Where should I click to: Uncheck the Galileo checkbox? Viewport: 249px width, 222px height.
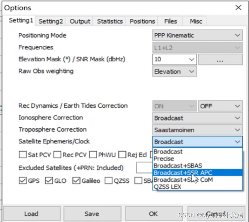(x=76, y=180)
